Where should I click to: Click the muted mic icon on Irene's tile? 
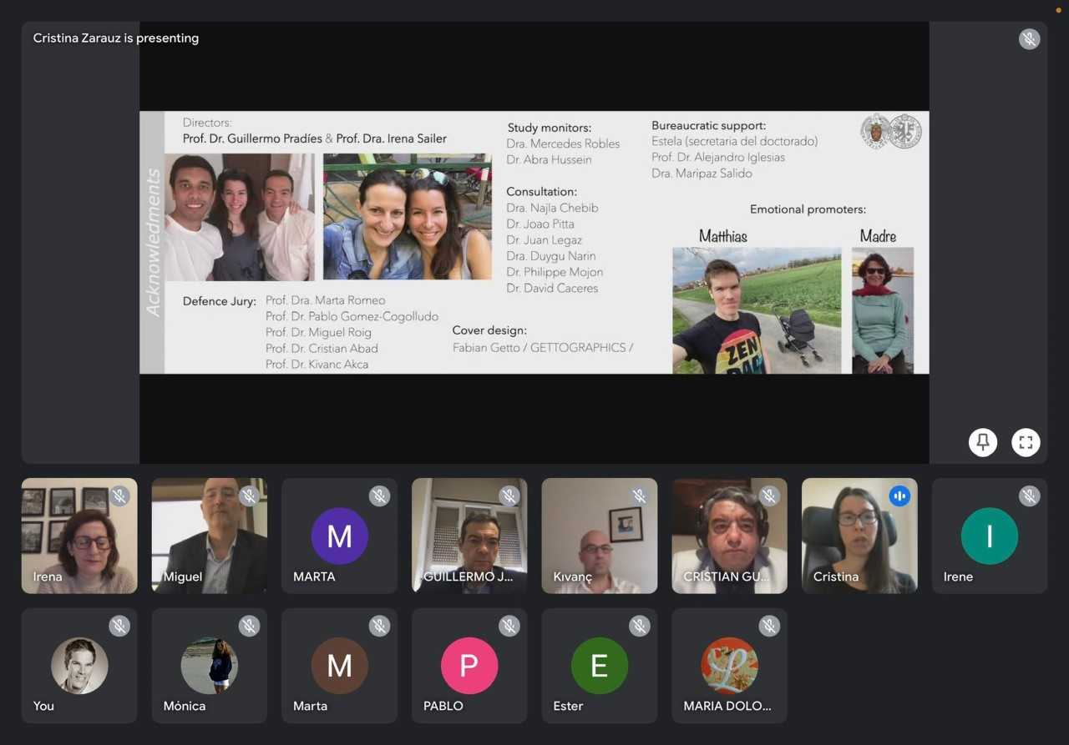[x=1029, y=496]
